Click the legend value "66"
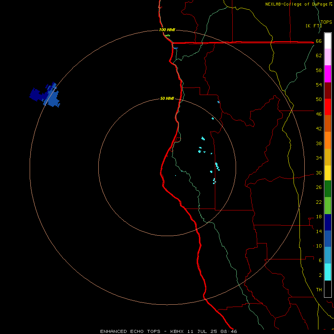This screenshot has width=334, height=334. click(x=319, y=41)
